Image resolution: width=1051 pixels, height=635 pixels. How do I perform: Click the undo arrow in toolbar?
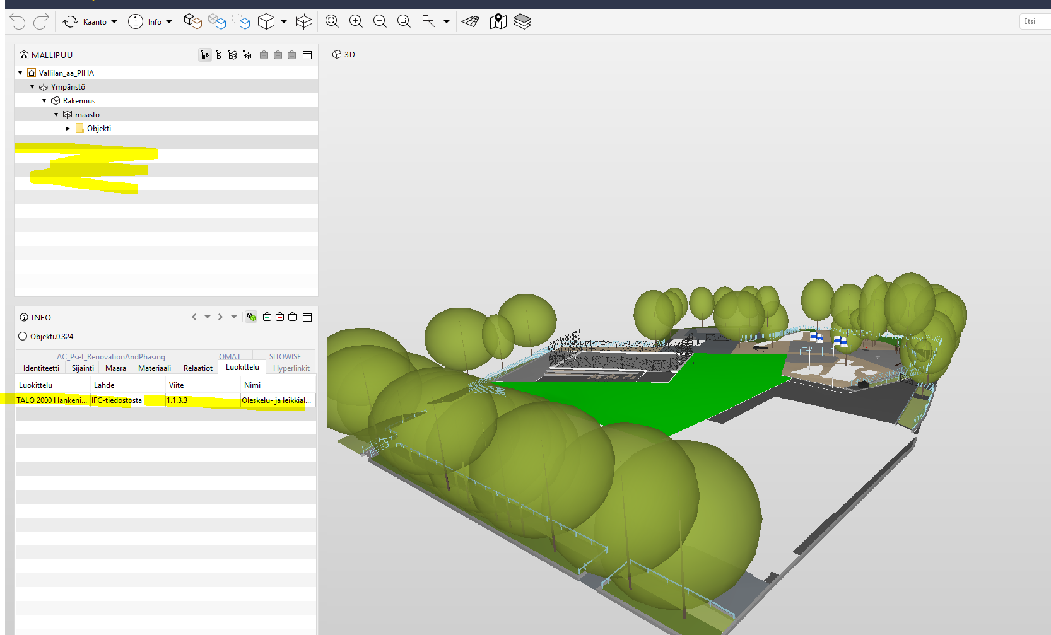point(18,21)
